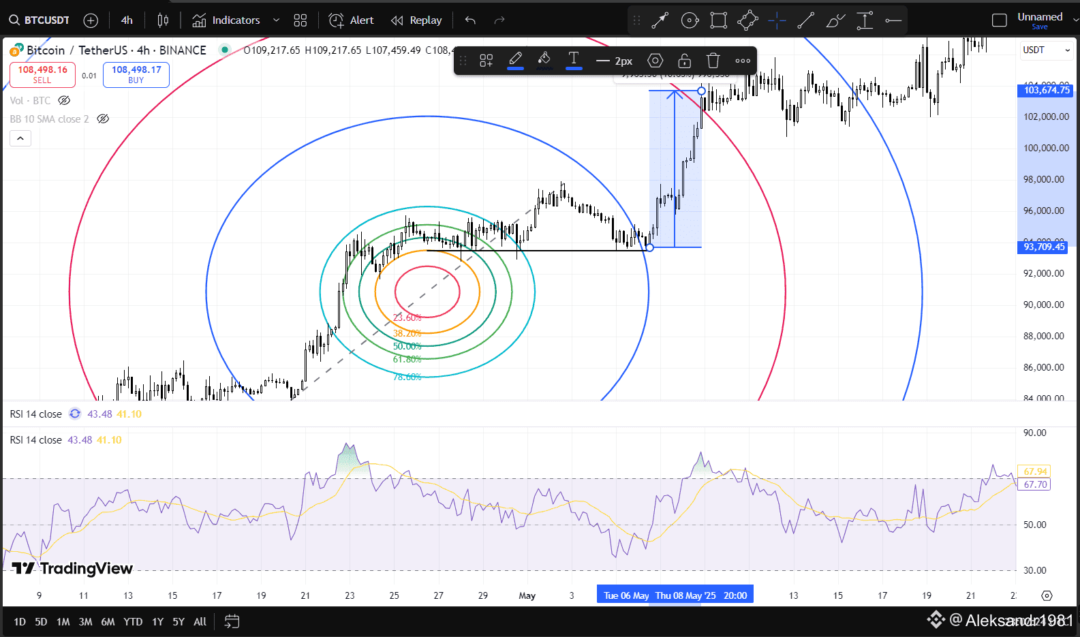1080x637 pixels.
Task: Tick the Unnamed layout checkbox square
Action: click(1000, 20)
